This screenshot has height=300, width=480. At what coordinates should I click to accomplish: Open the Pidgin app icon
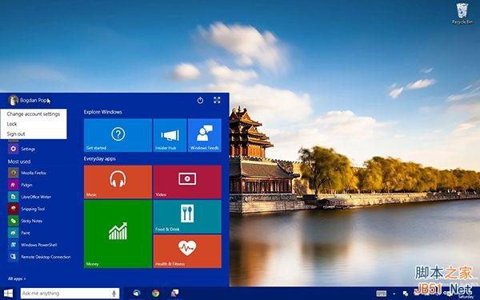pos(13,185)
